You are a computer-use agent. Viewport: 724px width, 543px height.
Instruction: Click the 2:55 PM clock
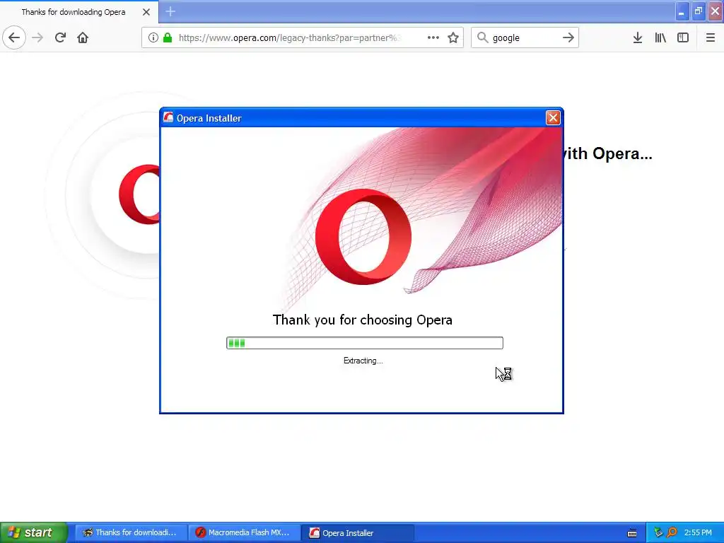pyautogui.click(x=698, y=532)
